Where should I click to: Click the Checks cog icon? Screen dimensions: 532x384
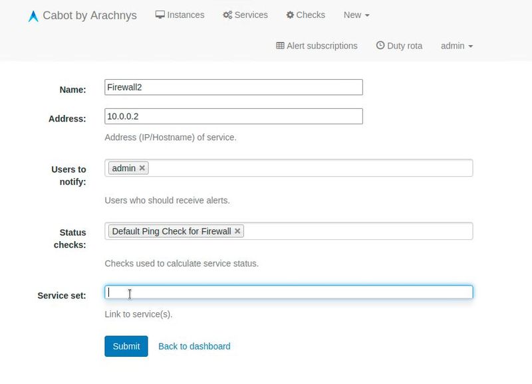pyautogui.click(x=290, y=15)
